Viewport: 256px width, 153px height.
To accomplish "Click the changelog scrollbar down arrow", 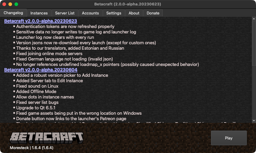I will (x=254, y=121).
